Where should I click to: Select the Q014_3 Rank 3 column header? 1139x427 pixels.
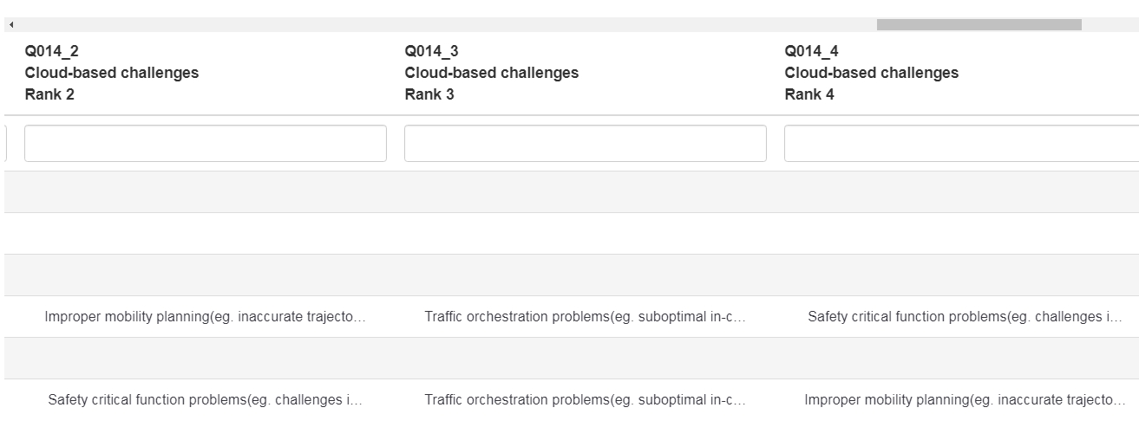(x=492, y=73)
